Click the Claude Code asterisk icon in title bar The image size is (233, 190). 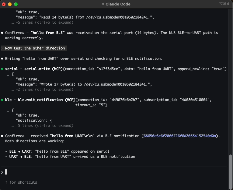[103, 4]
